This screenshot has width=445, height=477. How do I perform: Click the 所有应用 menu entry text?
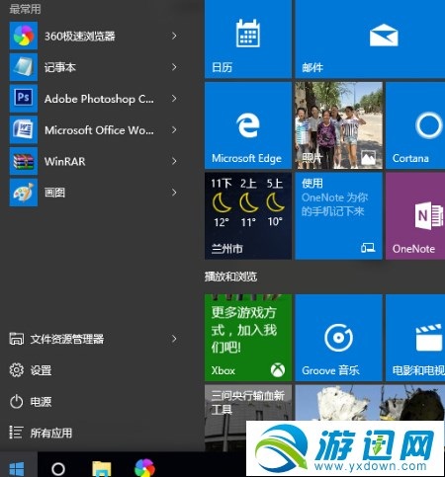tap(51, 433)
